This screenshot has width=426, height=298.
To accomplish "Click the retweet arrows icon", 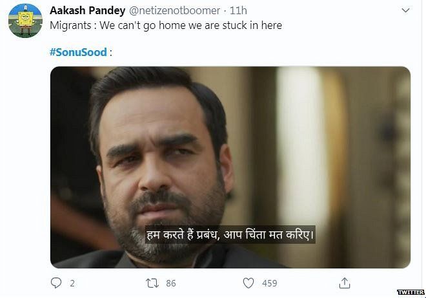I will coord(152,283).
